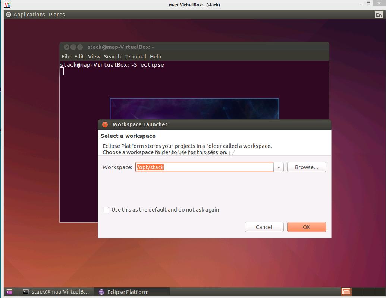The image size is (386, 298).
Task: Open the Places menu in top panel
Action: coord(57,15)
